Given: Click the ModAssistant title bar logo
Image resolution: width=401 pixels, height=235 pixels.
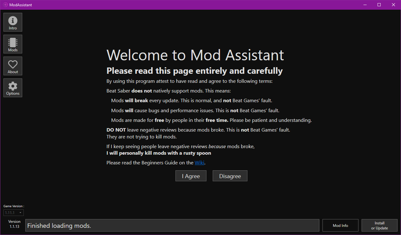Looking at the screenshot, I should point(5,5).
